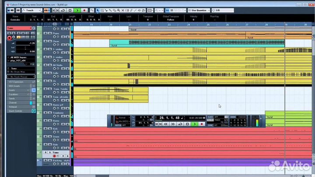Expand the VST Expression inspector tab

pyautogui.click(x=17, y=82)
